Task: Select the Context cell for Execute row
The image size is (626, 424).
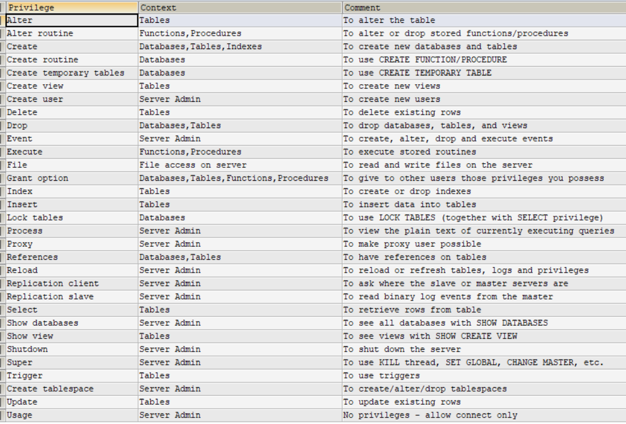Action: tap(240, 152)
